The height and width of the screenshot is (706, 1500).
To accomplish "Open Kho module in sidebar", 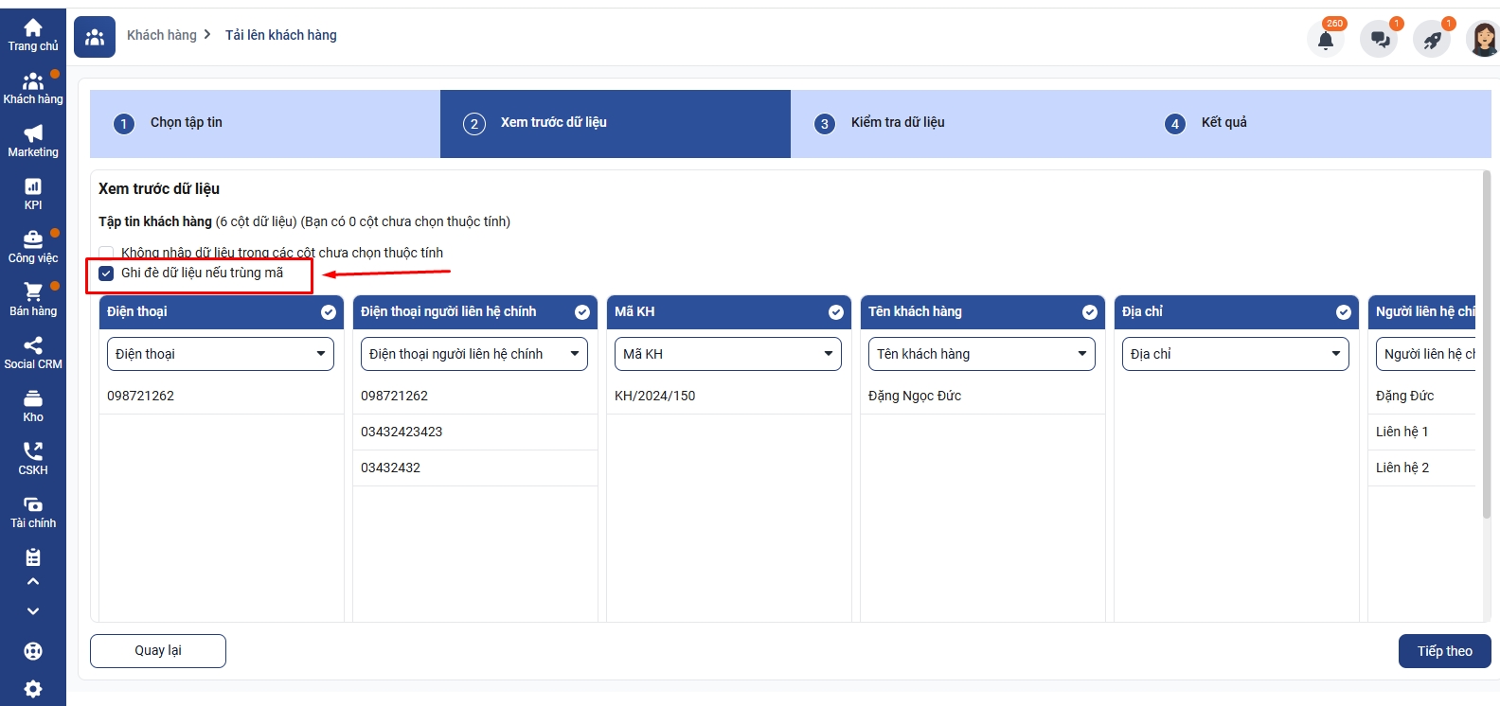I will tap(33, 406).
